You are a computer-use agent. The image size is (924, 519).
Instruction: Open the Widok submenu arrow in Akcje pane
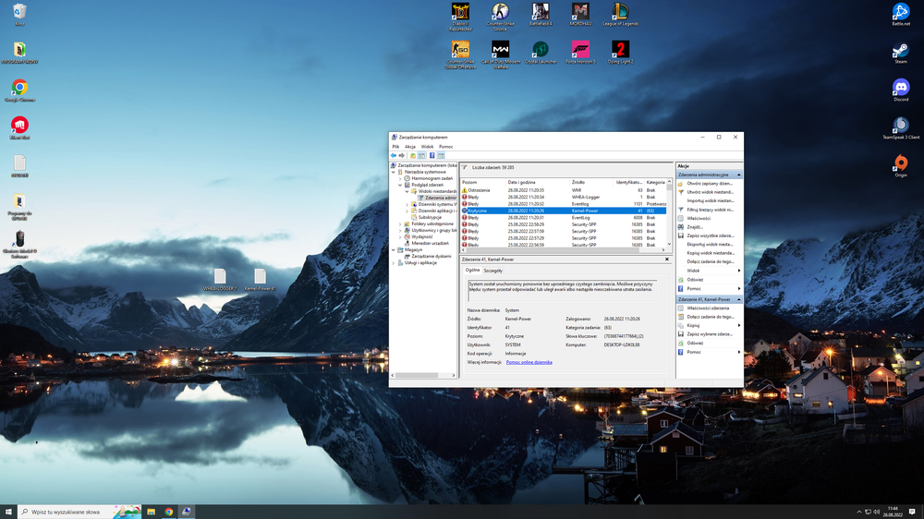(x=739, y=271)
